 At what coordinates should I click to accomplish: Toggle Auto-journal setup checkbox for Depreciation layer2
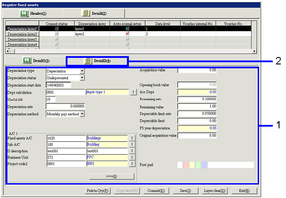click(127, 34)
